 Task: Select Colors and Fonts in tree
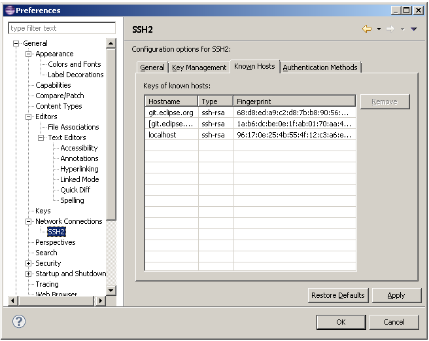point(75,64)
